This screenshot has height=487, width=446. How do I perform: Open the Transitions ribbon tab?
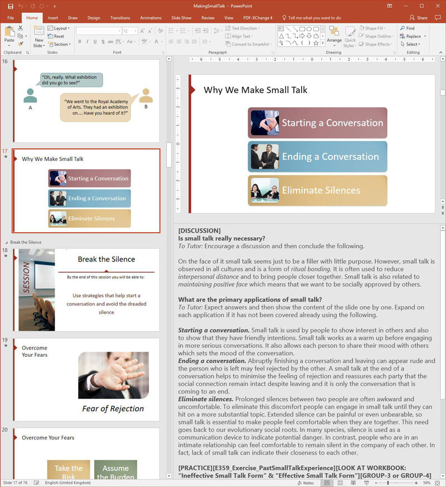pyautogui.click(x=120, y=18)
